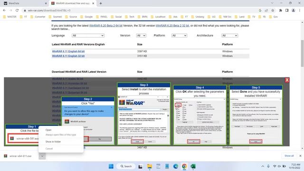Click Show all downloads button
This screenshot has width=304, height=171.
289,156
